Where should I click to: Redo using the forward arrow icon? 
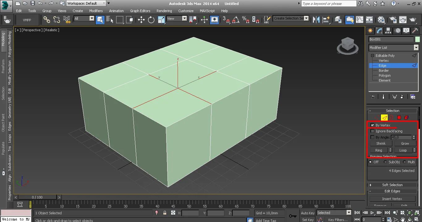52,3
